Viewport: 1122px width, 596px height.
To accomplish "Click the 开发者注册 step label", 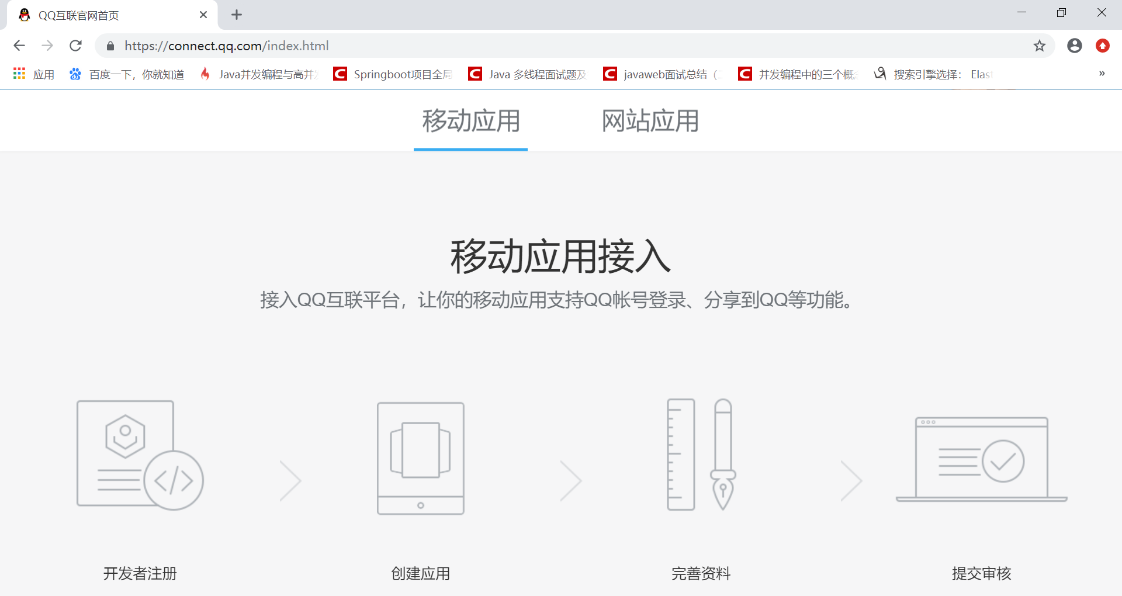I will (x=140, y=574).
